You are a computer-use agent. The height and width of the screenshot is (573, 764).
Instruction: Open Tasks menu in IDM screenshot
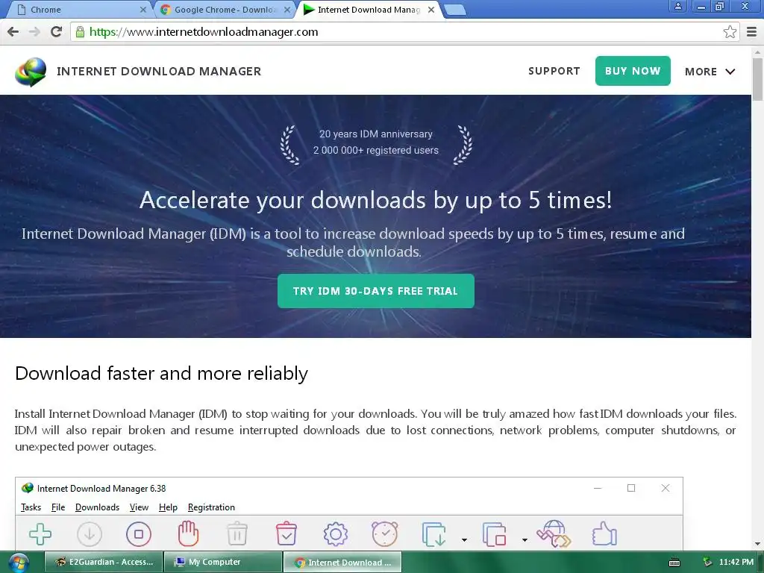point(31,507)
